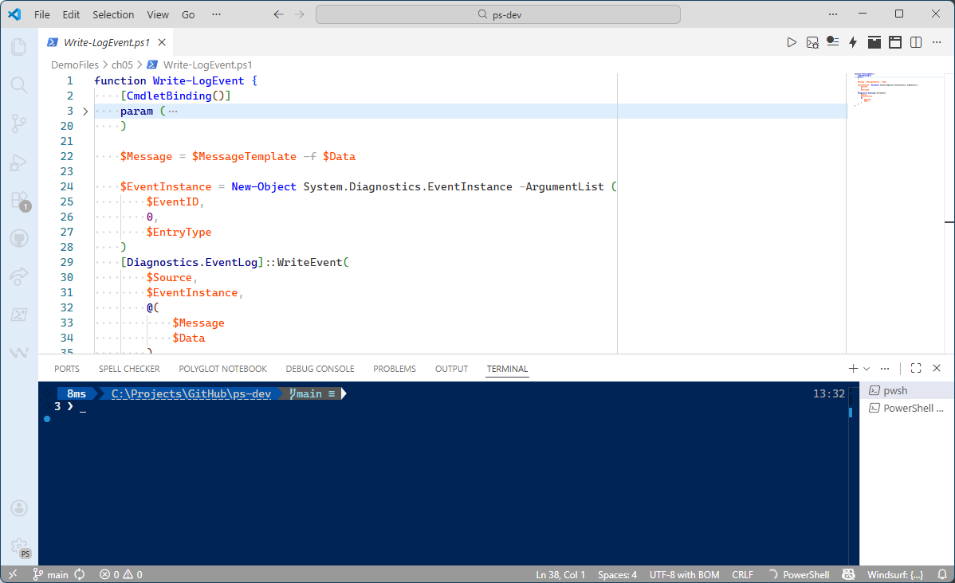Open the Search view in activity bar
Viewport: 955px width, 583px height.
click(18, 84)
